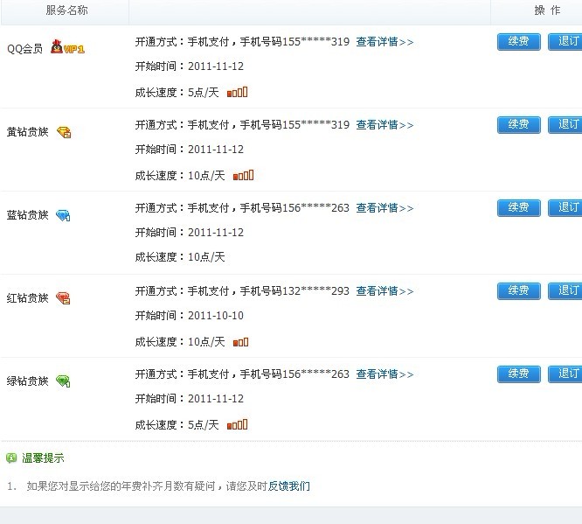Select the 黄钻贵族 service name text
The image size is (582, 524).
pyautogui.click(x=27, y=132)
